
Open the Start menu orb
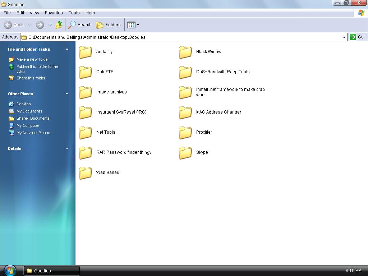tap(10, 271)
